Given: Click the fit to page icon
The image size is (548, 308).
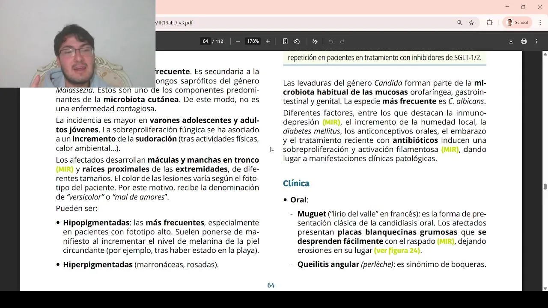Looking at the screenshot, I should click(x=285, y=41).
